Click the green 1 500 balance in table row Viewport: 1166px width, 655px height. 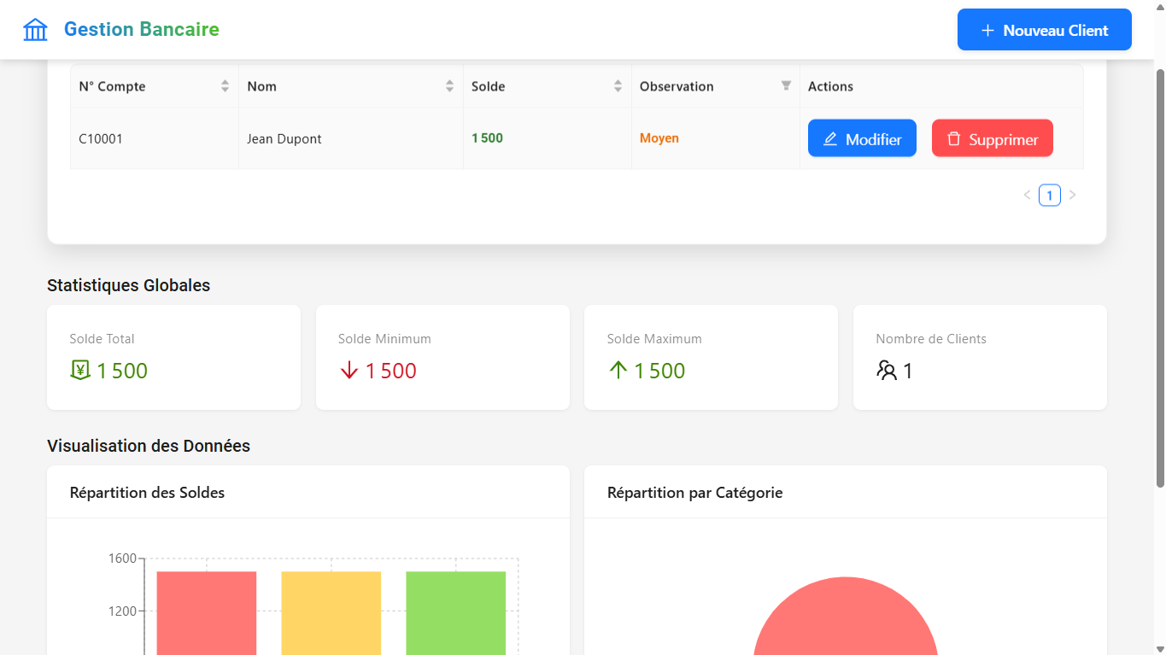(487, 138)
